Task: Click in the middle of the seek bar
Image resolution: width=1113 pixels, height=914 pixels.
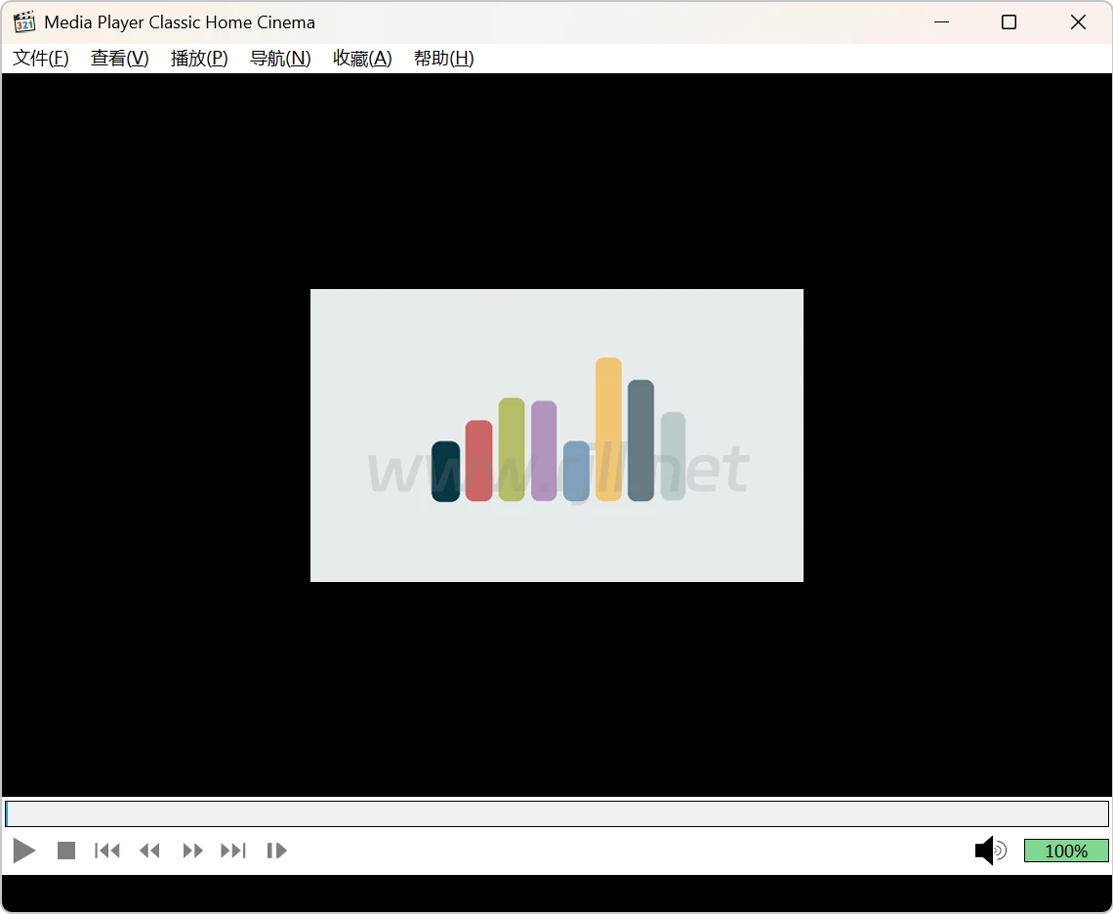Action: coord(556,813)
